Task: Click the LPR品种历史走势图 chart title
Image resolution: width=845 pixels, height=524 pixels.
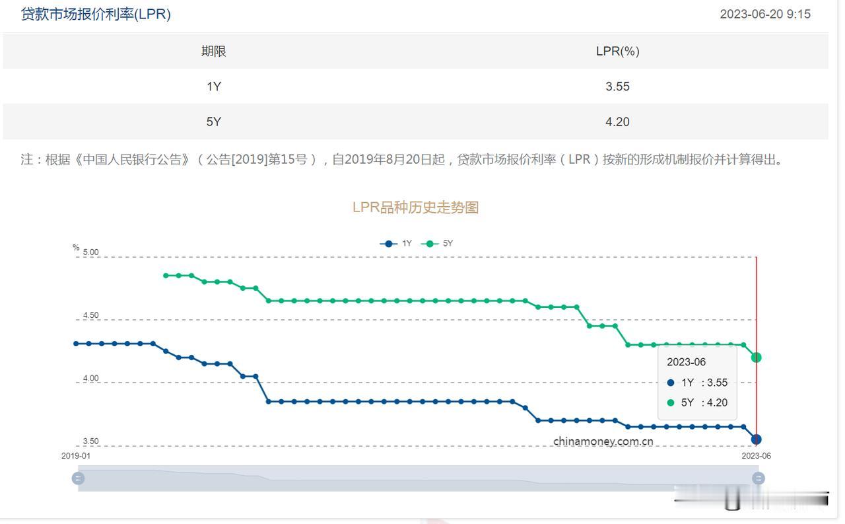Action: tap(415, 207)
